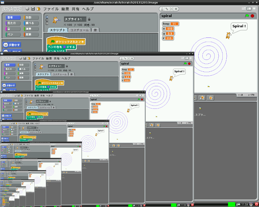Click the red stop button above largest spiral stage

(x=253, y=16)
